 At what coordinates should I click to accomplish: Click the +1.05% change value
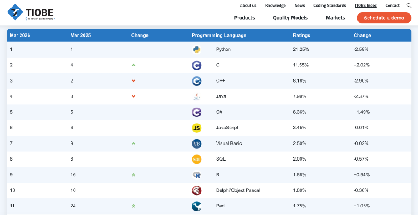click(362, 206)
